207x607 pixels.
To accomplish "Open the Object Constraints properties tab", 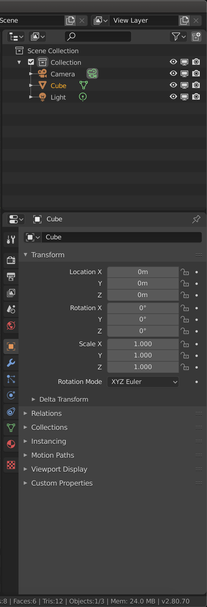I will 11,412.
